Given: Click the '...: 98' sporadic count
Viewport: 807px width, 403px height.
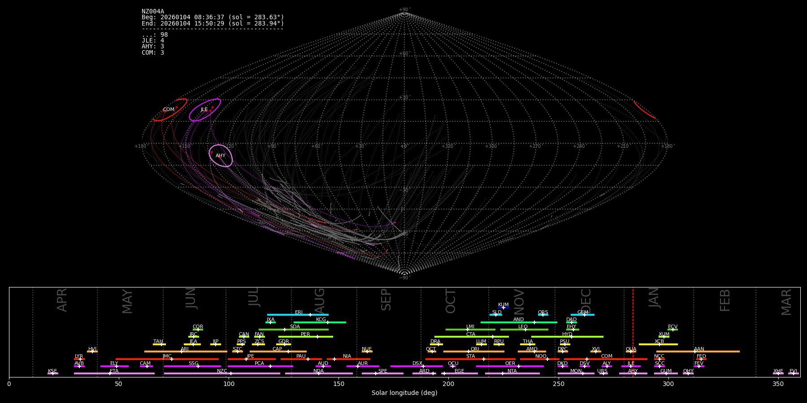Looking at the screenshot, I should pyautogui.click(x=155, y=35).
